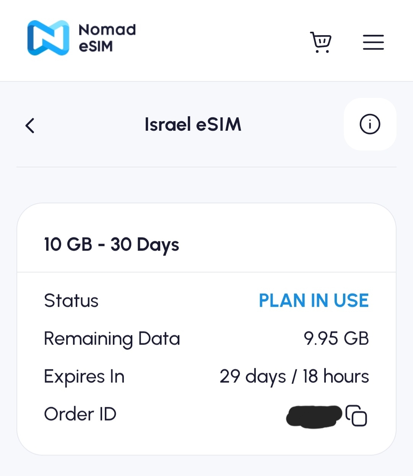Go back using the left chevron
Viewport: 413px width, 476px height.
pos(30,125)
